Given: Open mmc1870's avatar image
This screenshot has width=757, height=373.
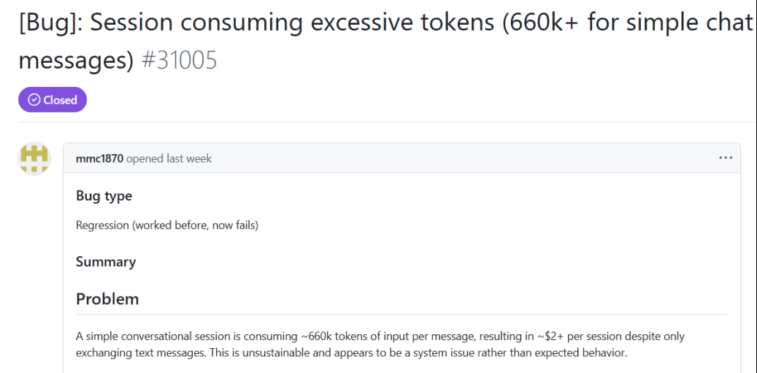Looking at the screenshot, I should [x=34, y=158].
